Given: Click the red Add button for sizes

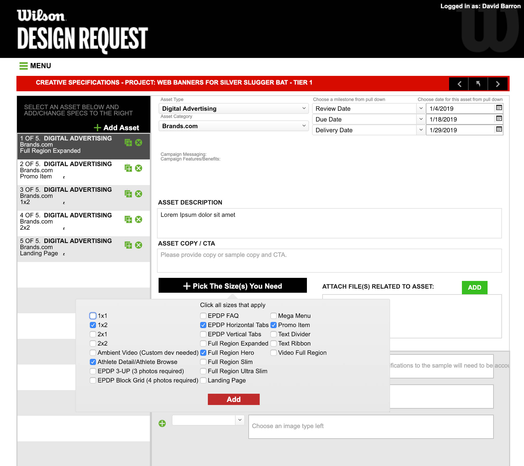Looking at the screenshot, I should (233, 399).
